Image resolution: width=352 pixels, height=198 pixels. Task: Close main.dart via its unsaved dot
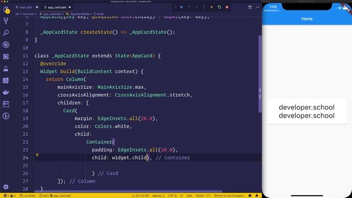click(37, 7)
